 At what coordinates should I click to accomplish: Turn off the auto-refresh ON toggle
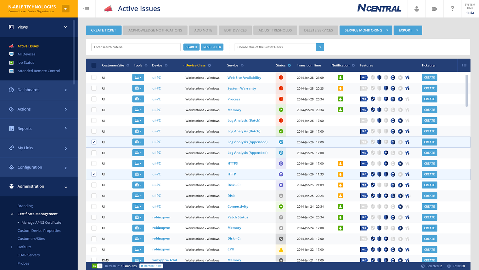(x=97, y=266)
